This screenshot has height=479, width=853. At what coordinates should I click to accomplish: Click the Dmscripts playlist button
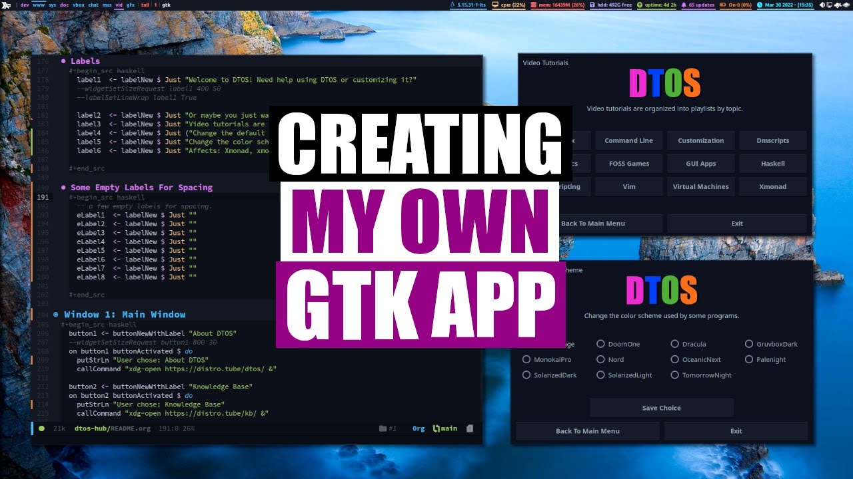(773, 140)
